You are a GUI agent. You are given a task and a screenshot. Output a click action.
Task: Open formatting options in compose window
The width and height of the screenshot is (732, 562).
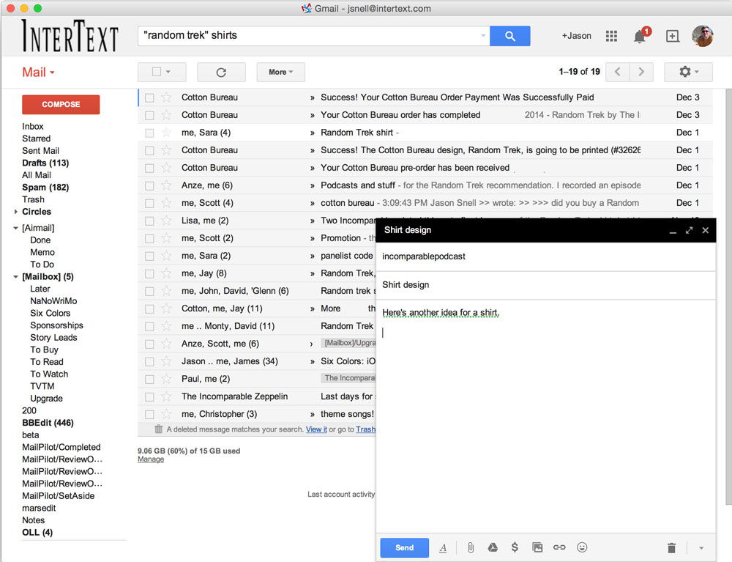click(443, 547)
